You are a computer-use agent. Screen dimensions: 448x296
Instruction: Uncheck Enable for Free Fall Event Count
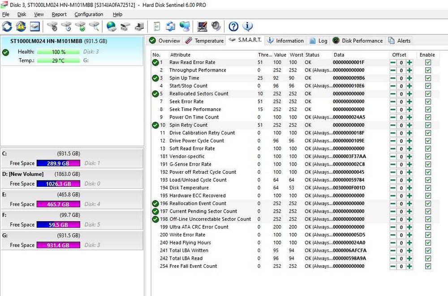tap(428, 266)
